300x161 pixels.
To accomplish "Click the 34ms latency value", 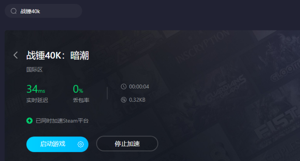I will point(36,89).
